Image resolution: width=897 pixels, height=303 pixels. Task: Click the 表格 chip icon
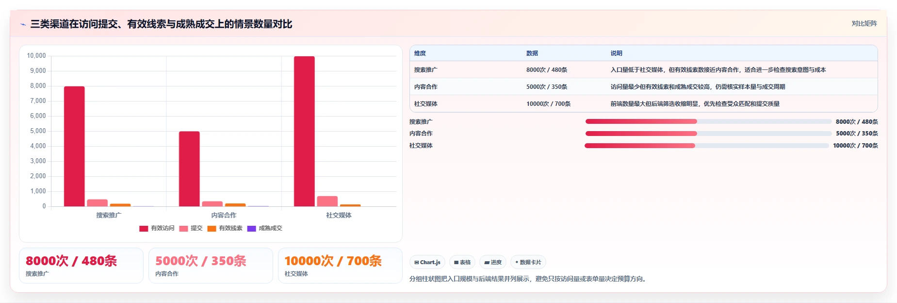pyautogui.click(x=456, y=263)
